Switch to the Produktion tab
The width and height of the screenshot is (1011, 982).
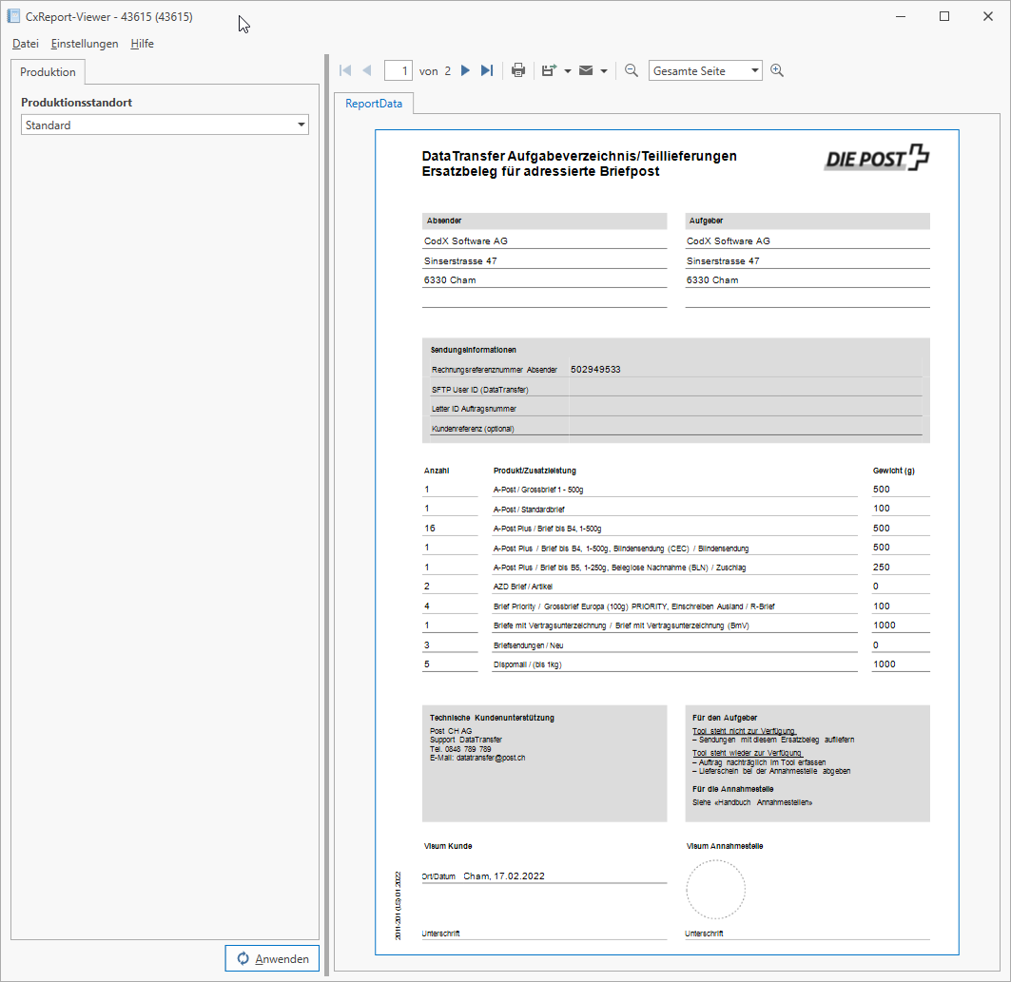coord(48,72)
